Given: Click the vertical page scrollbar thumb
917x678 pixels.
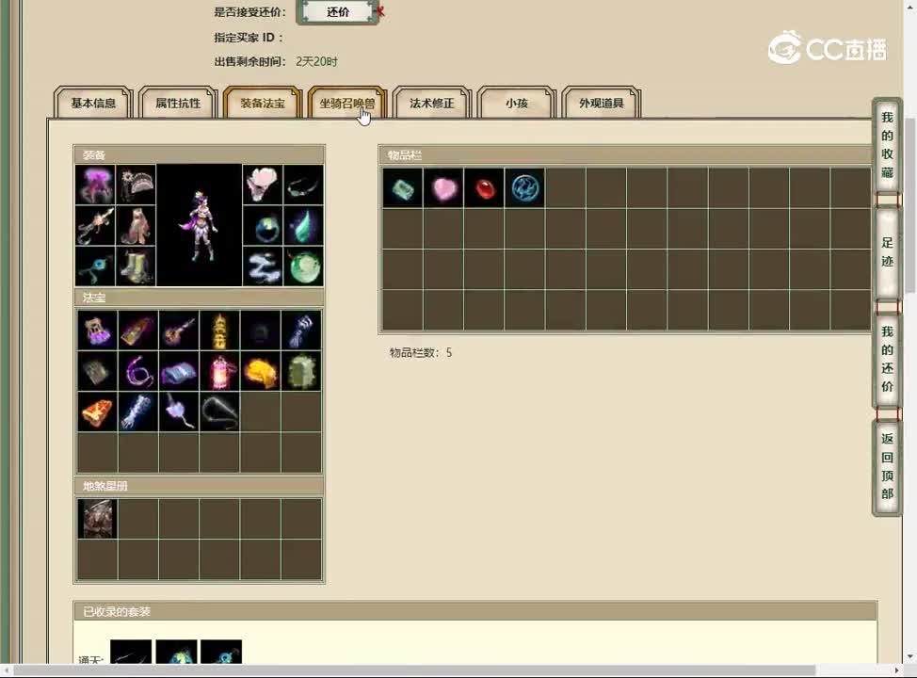Looking at the screenshot, I should (x=910, y=204).
